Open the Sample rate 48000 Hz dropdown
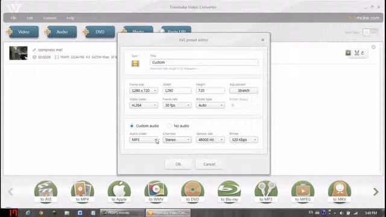This screenshot has width=386, height=217. click(210, 140)
